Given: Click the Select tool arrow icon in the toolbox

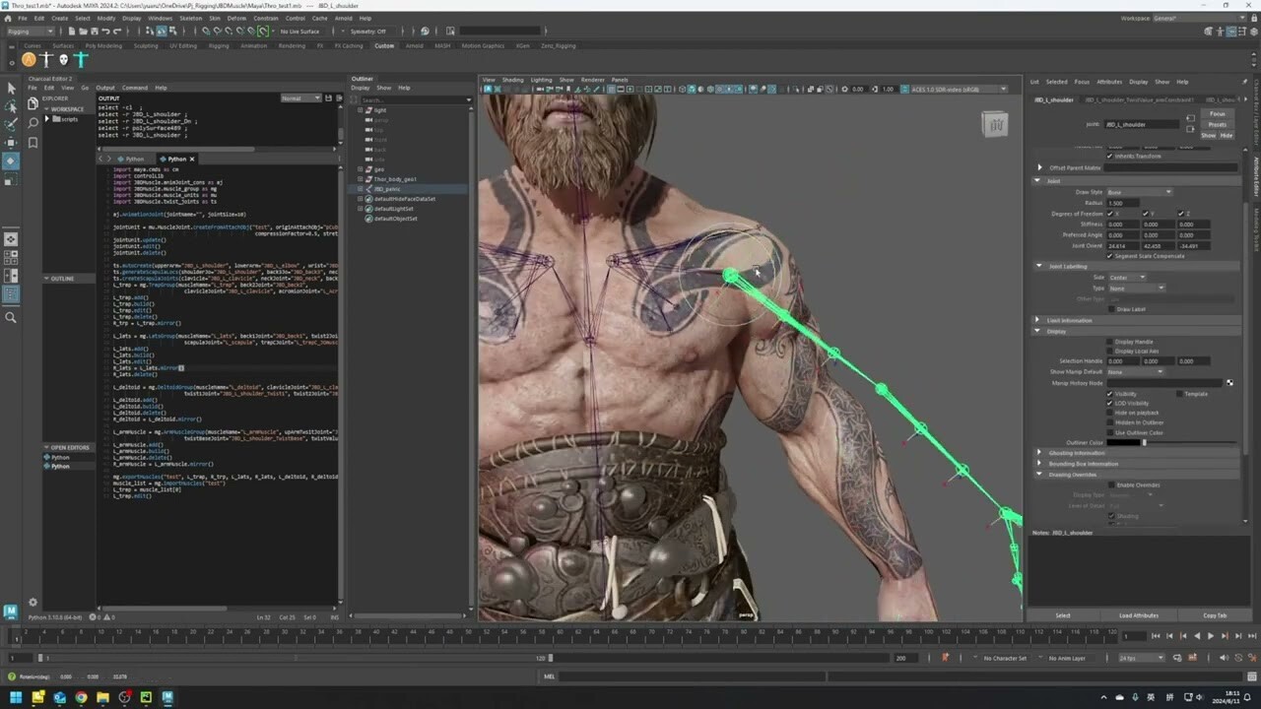Looking at the screenshot, I should [x=12, y=89].
